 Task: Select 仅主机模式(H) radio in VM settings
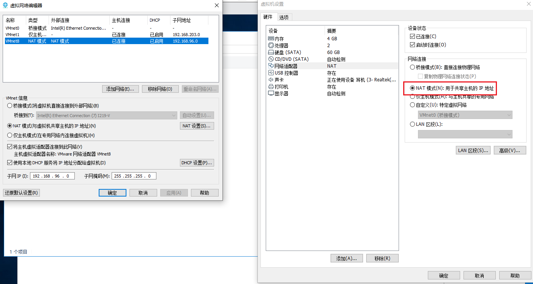click(x=413, y=97)
